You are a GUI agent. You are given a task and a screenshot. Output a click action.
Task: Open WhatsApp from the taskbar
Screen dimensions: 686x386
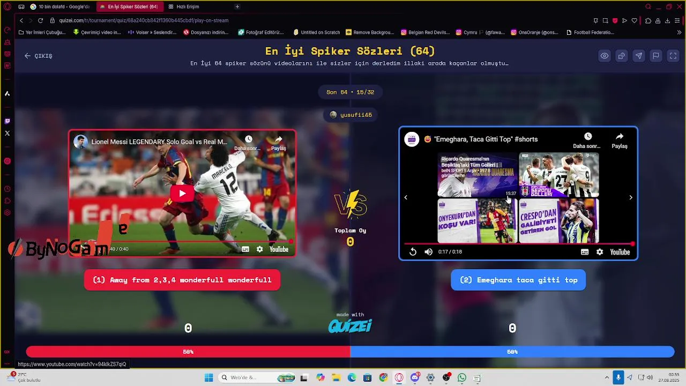coord(462,377)
